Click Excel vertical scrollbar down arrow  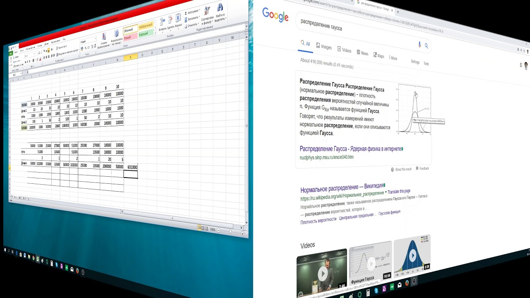pyautogui.click(x=246, y=223)
